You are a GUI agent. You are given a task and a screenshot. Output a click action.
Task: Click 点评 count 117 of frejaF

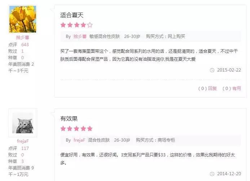click(25, 148)
